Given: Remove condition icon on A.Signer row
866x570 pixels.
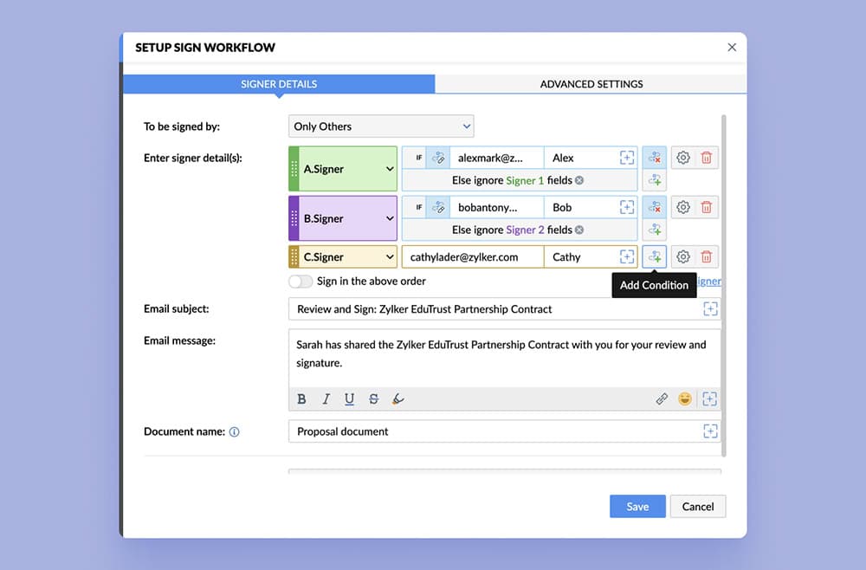Looking at the screenshot, I should point(655,158).
